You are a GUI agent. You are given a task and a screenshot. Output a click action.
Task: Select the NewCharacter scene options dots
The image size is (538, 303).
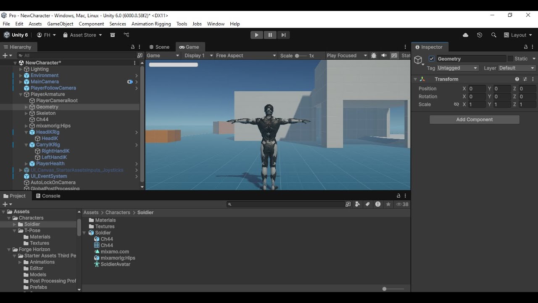point(134,63)
